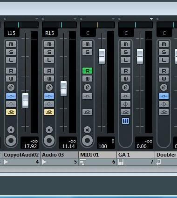177x198 pixels.
Task: Expand the channel view arrow above Audio 03
Action: pyautogui.click(x=75, y=19)
